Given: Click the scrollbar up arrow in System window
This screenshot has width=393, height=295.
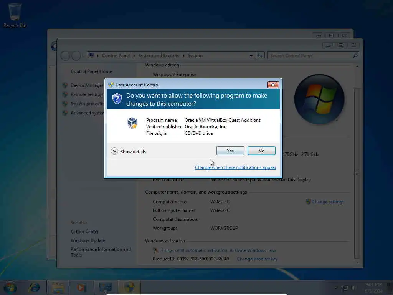Looking at the screenshot, I should click(357, 66).
